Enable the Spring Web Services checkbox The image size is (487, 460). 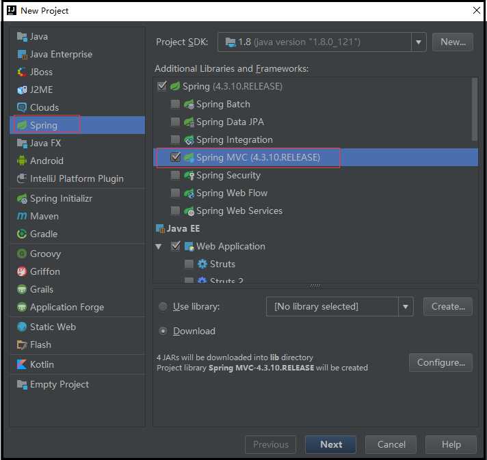(176, 211)
